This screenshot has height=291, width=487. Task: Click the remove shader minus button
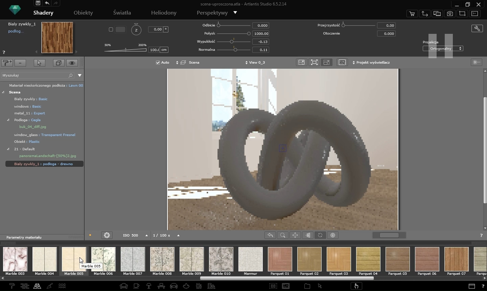point(20,63)
